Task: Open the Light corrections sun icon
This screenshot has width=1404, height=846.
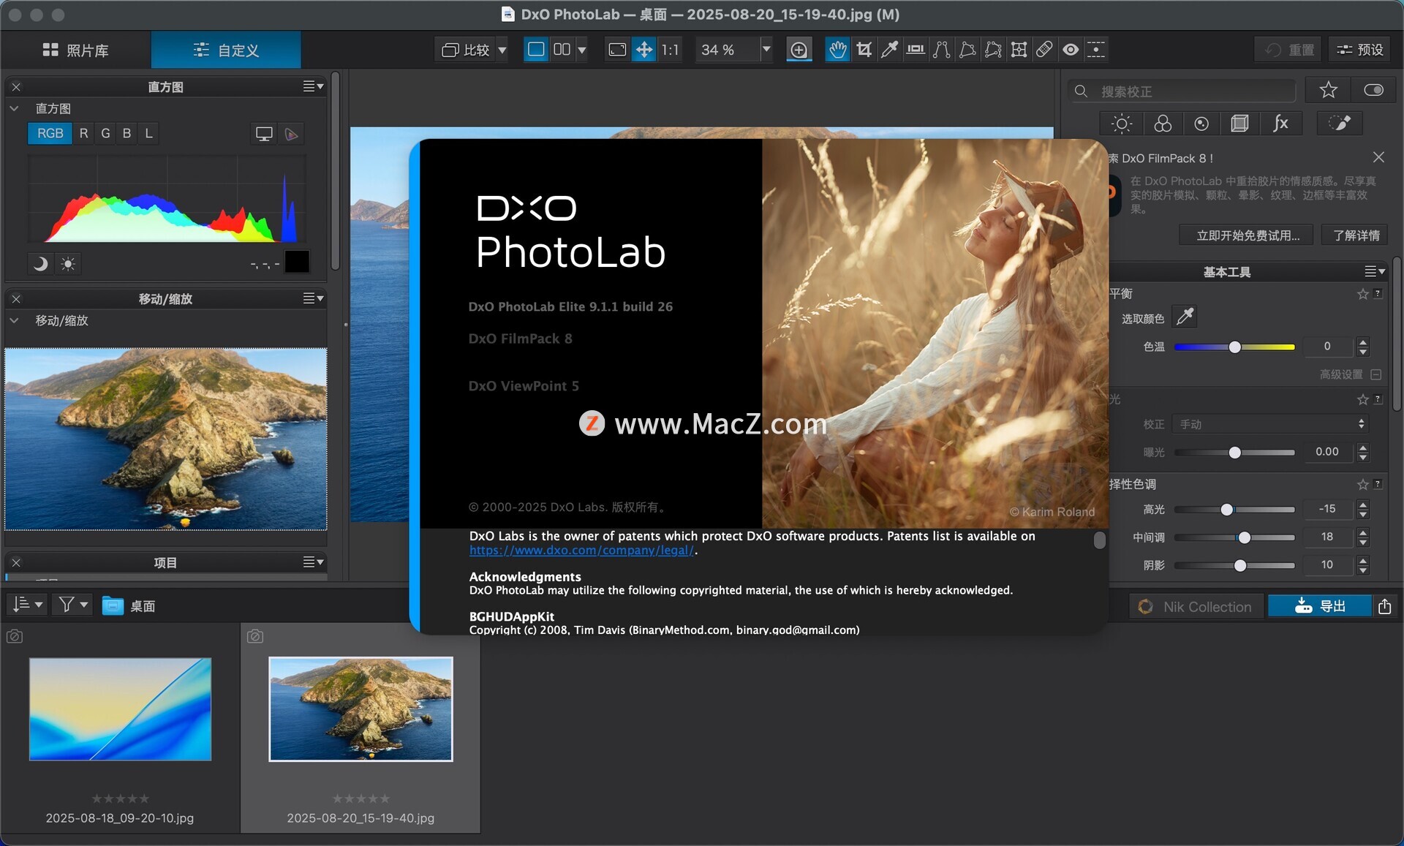Action: click(x=1122, y=124)
